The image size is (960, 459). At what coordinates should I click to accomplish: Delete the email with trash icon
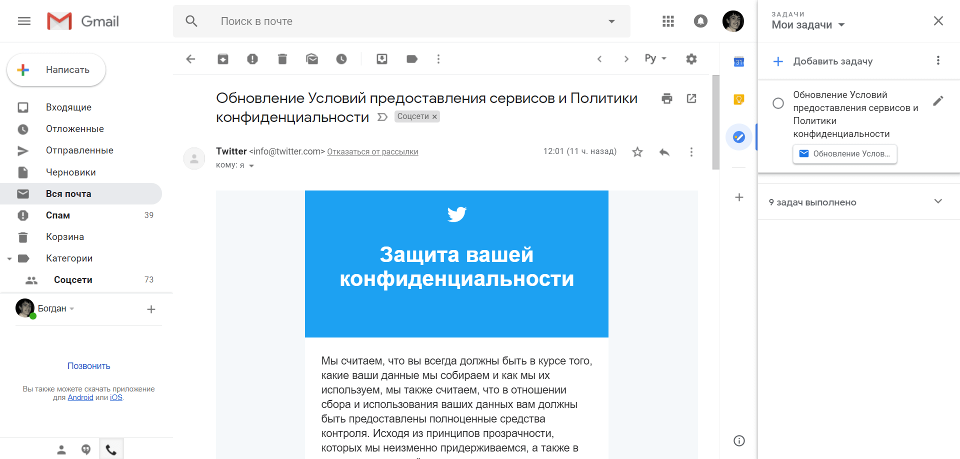pos(282,59)
